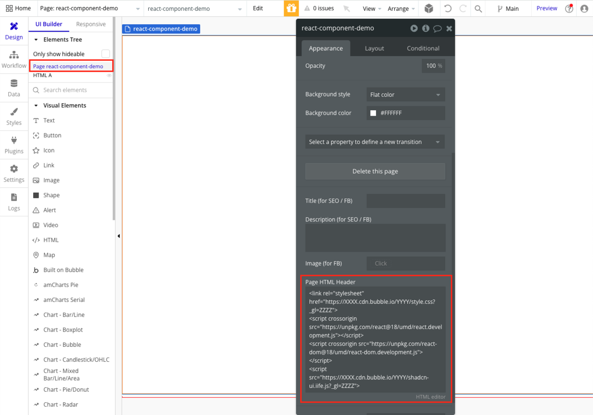Open the Edit menu

(x=258, y=8)
